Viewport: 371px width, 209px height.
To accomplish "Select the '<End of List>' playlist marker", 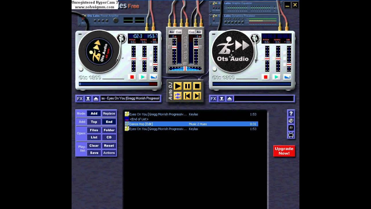I will tap(191, 119).
